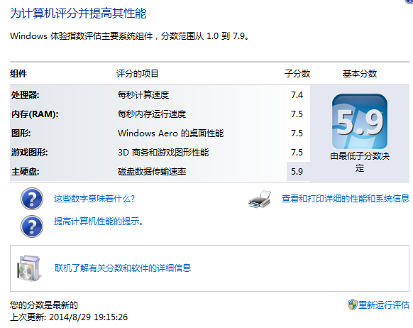
Task: Click the software box CD icon
Action: tap(28, 268)
